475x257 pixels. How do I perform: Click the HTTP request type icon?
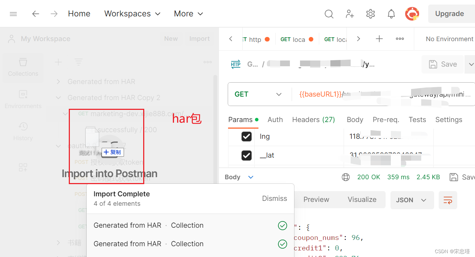[x=236, y=64]
